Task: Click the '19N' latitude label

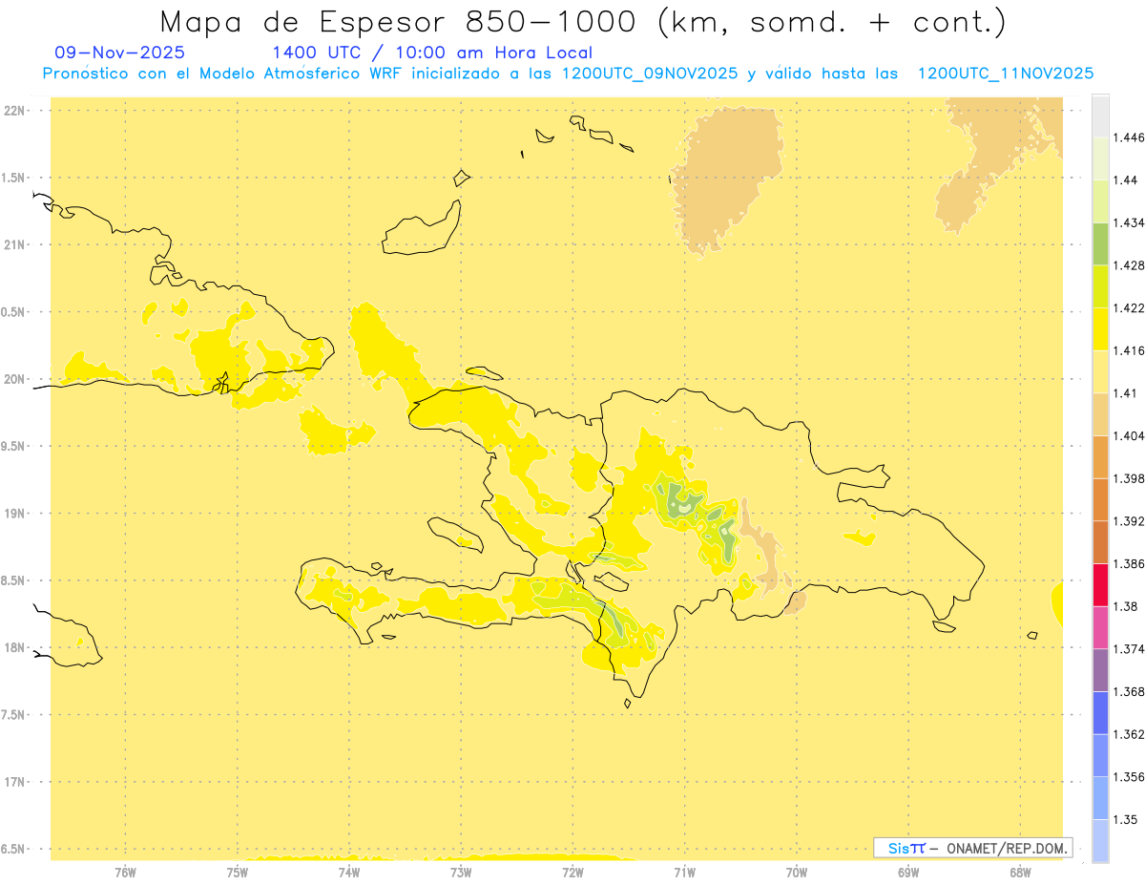Action: tap(14, 514)
